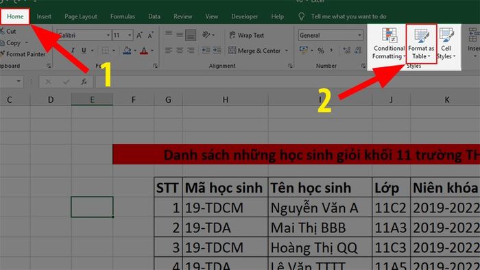Go to the Formulas tab
480x270 pixels.
123,16
